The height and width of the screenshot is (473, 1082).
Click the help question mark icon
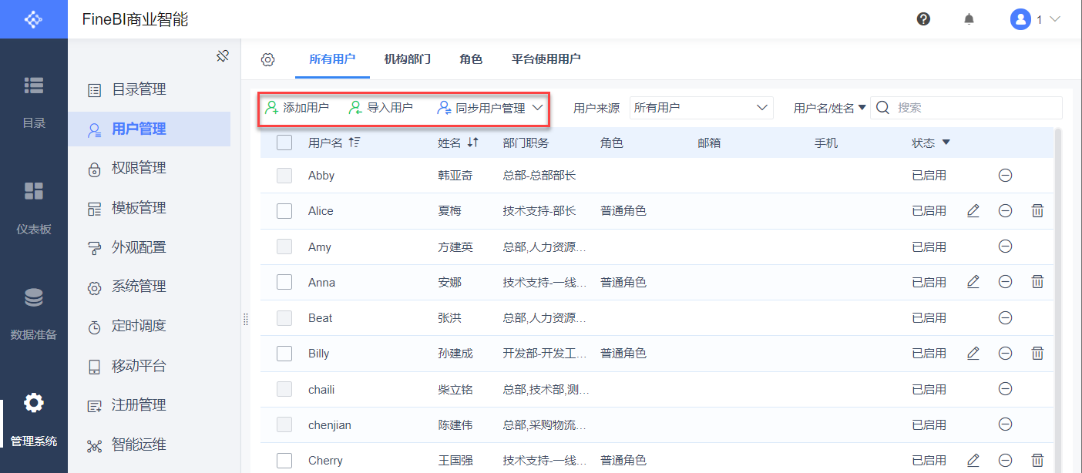[x=923, y=19]
